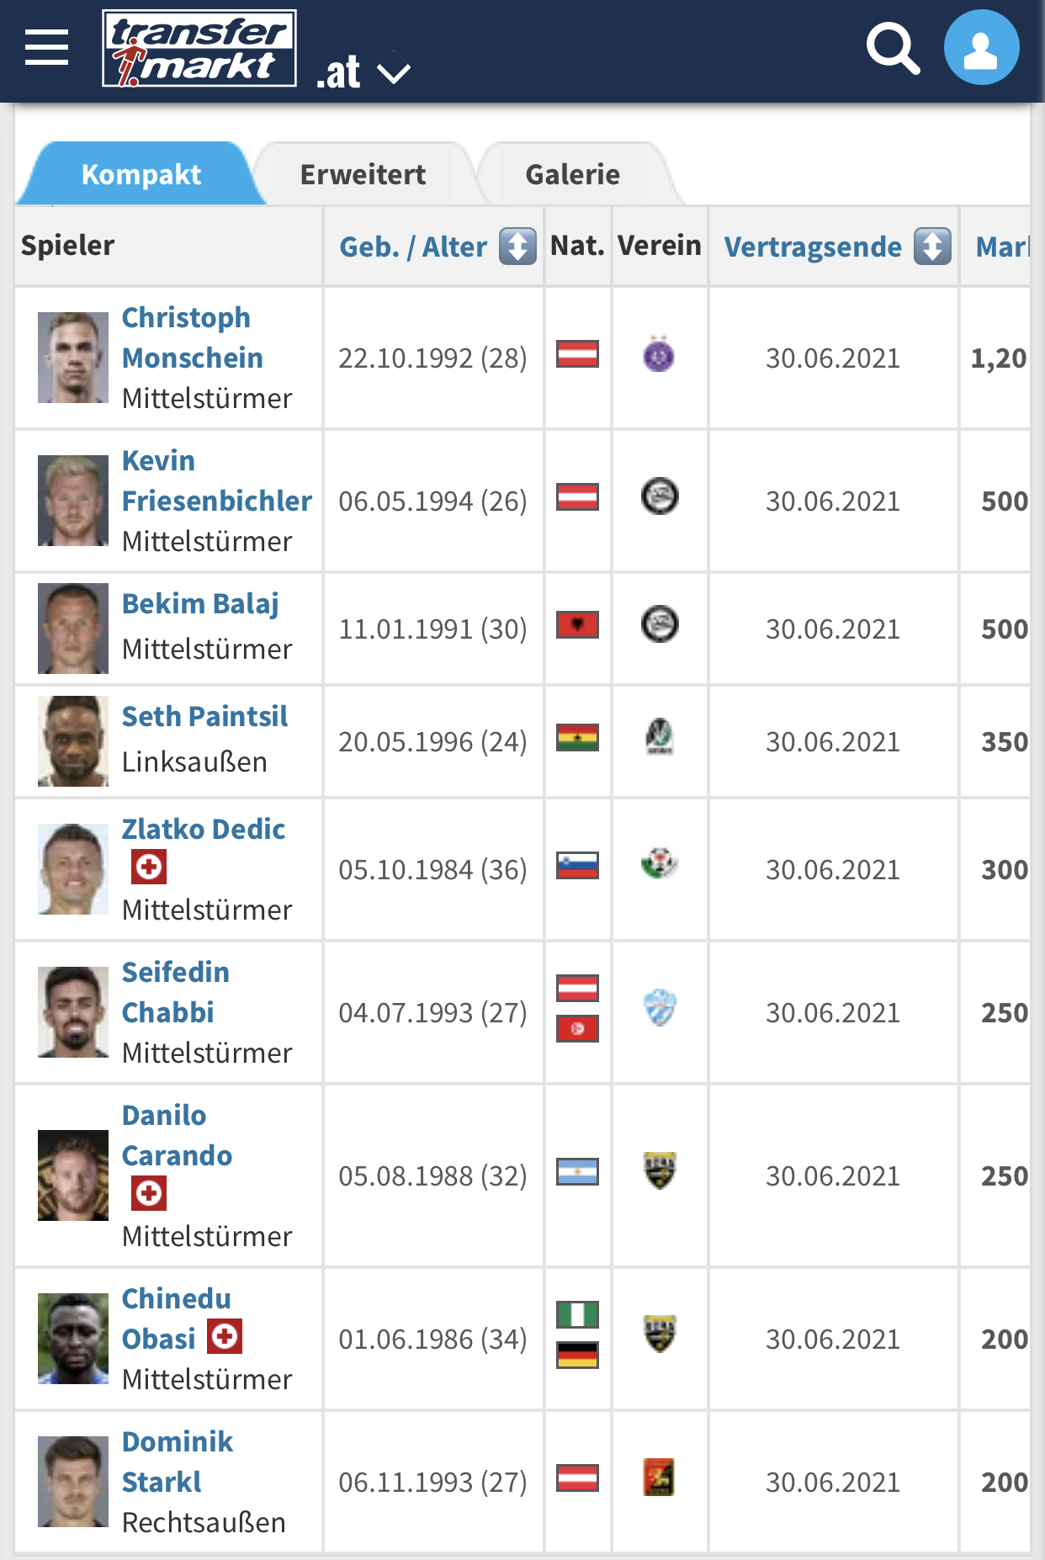Image resolution: width=1045 pixels, height=1560 pixels.
Task: Open Kevin Friesenbichler's player page
Action: (216, 480)
